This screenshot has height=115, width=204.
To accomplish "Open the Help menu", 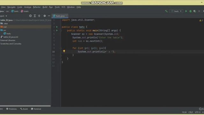I will coord(79,7).
